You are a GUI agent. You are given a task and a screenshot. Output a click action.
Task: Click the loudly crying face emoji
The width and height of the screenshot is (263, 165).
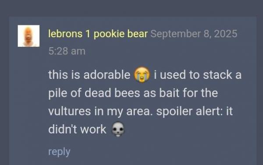click(x=142, y=75)
